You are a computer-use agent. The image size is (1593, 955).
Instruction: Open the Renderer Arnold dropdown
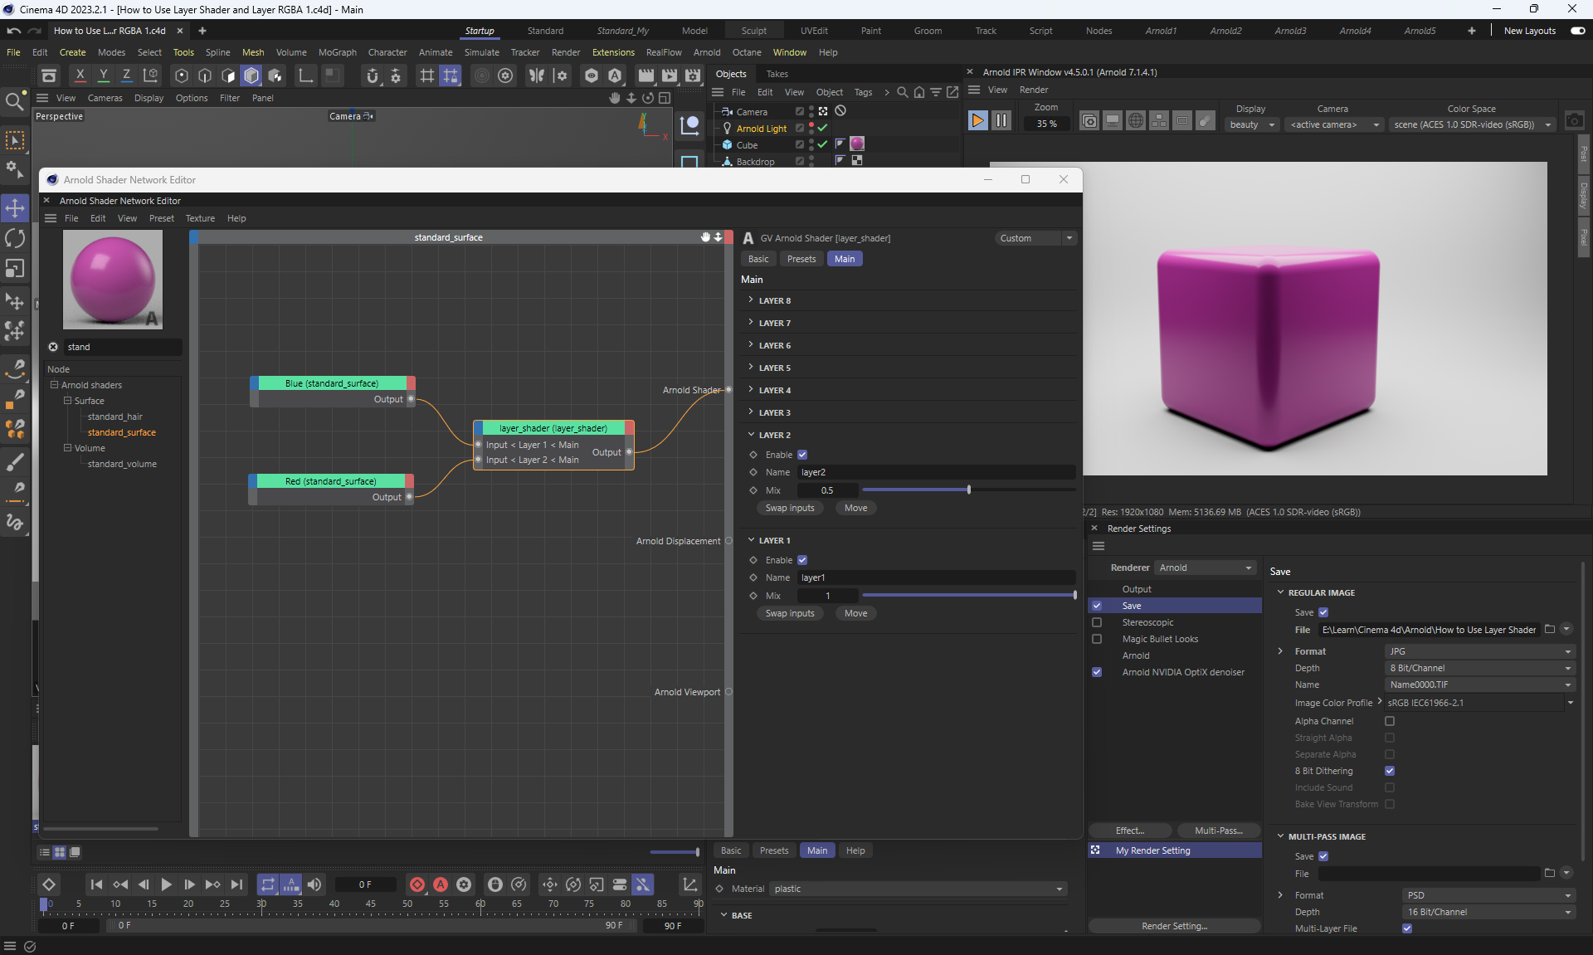1205,568
